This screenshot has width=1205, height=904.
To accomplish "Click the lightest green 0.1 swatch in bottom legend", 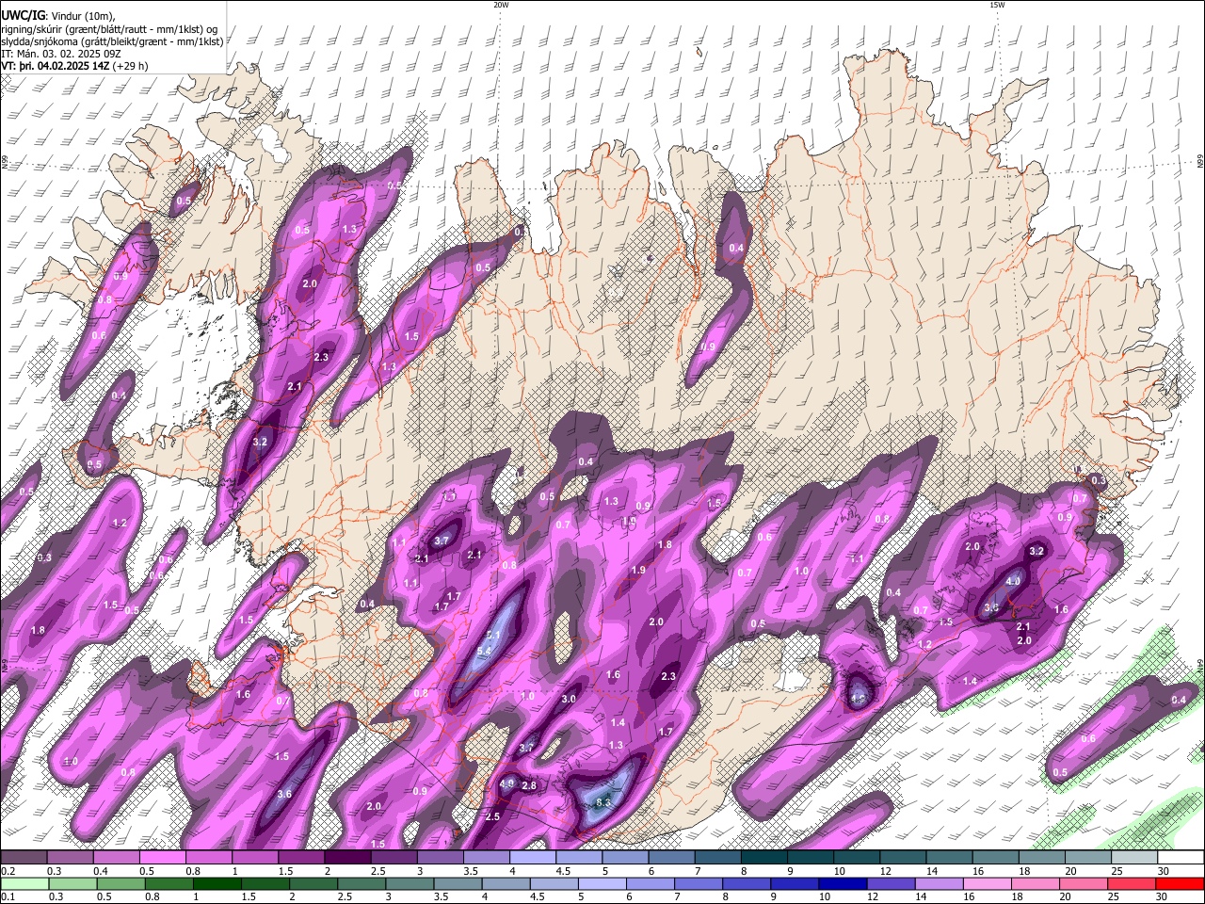I will 24,883.
